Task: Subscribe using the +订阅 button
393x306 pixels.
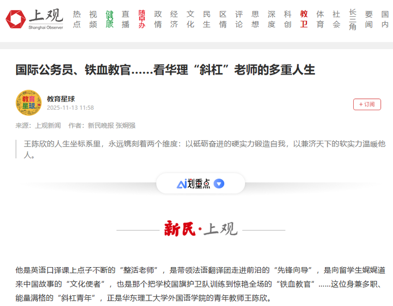Action: pyautogui.click(x=366, y=104)
